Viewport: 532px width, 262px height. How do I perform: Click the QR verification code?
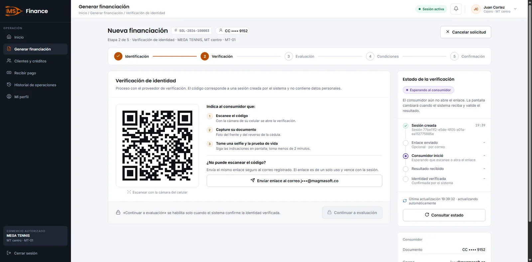pyautogui.click(x=157, y=146)
